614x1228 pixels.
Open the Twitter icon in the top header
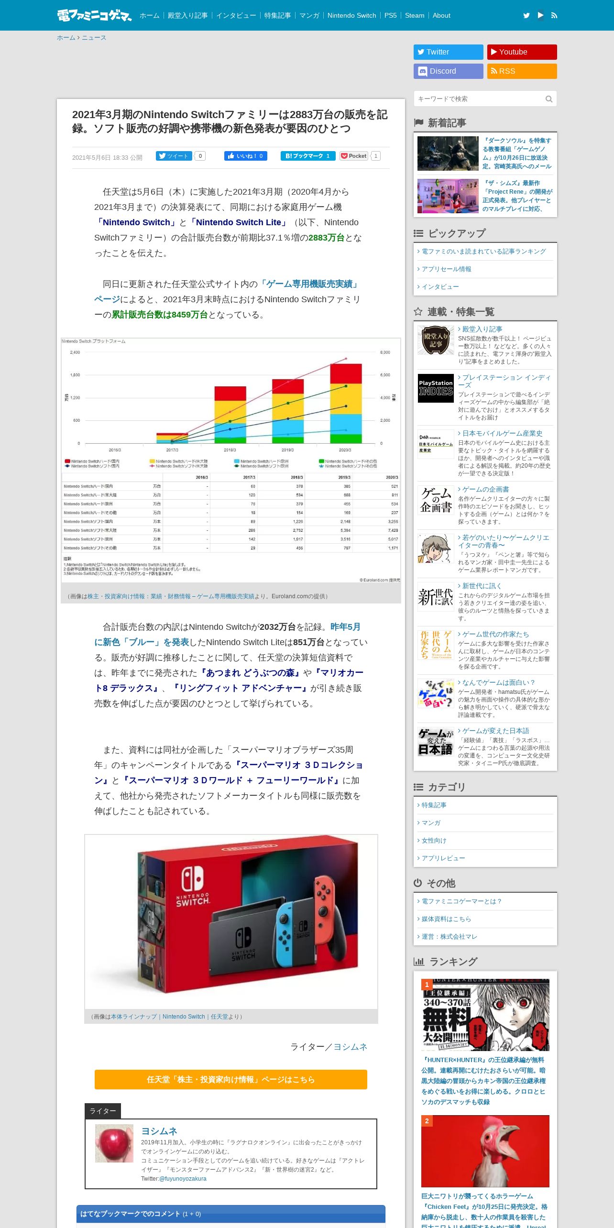pos(526,15)
